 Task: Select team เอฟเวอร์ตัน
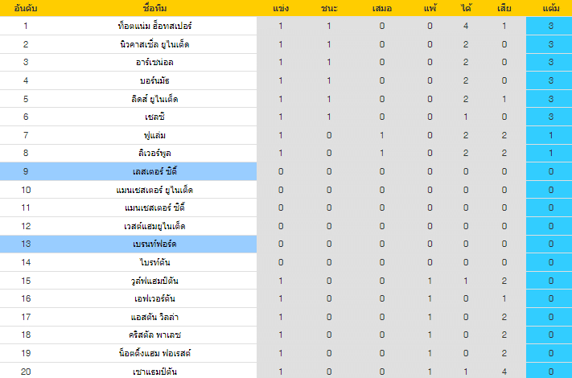(154, 298)
